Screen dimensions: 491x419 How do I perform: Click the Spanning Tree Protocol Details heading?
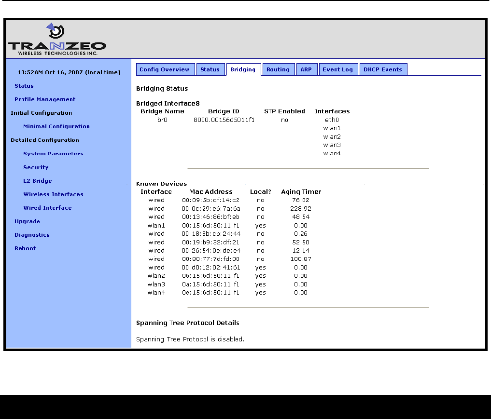click(188, 323)
